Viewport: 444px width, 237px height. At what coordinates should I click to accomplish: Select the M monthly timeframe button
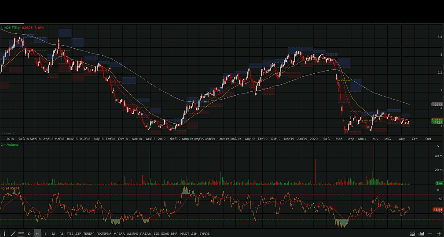53,233
